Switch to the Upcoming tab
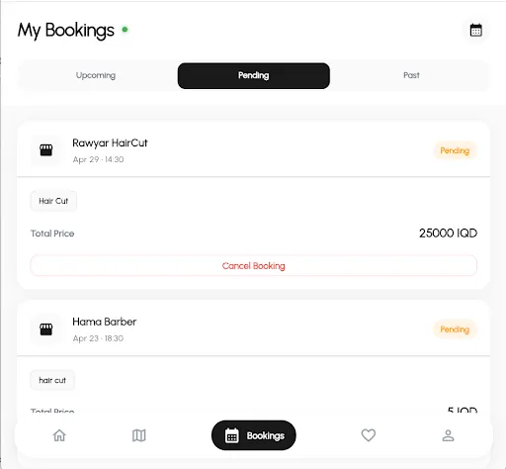The height and width of the screenshot is (469, 506). click(x=96, y=75)
